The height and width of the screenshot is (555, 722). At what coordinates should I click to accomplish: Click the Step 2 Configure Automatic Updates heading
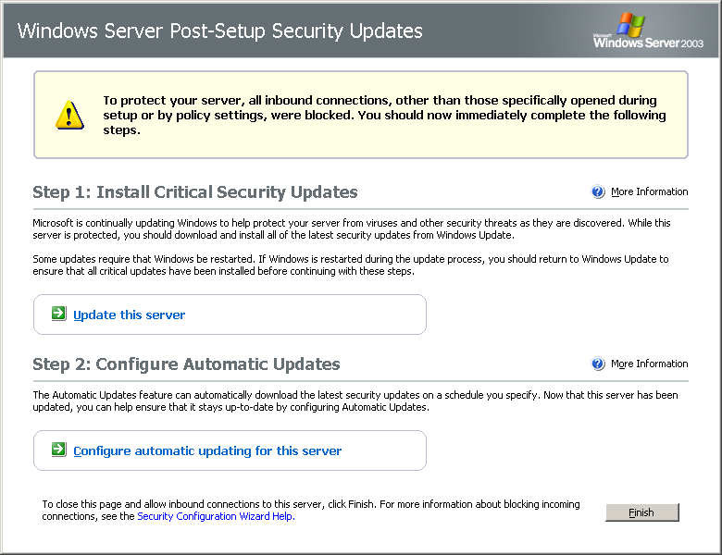[x=186, y=364]
